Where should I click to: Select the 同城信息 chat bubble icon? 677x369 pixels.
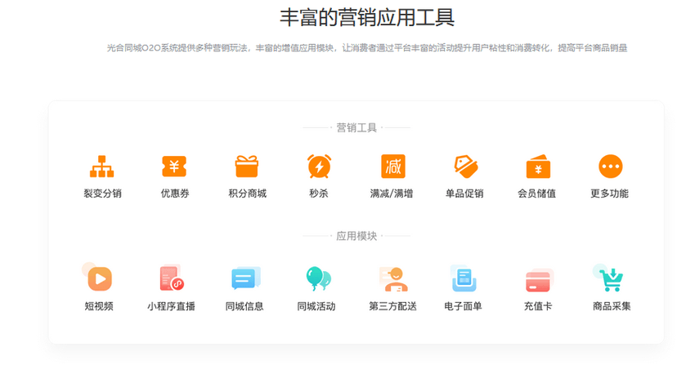click(245, 278)
